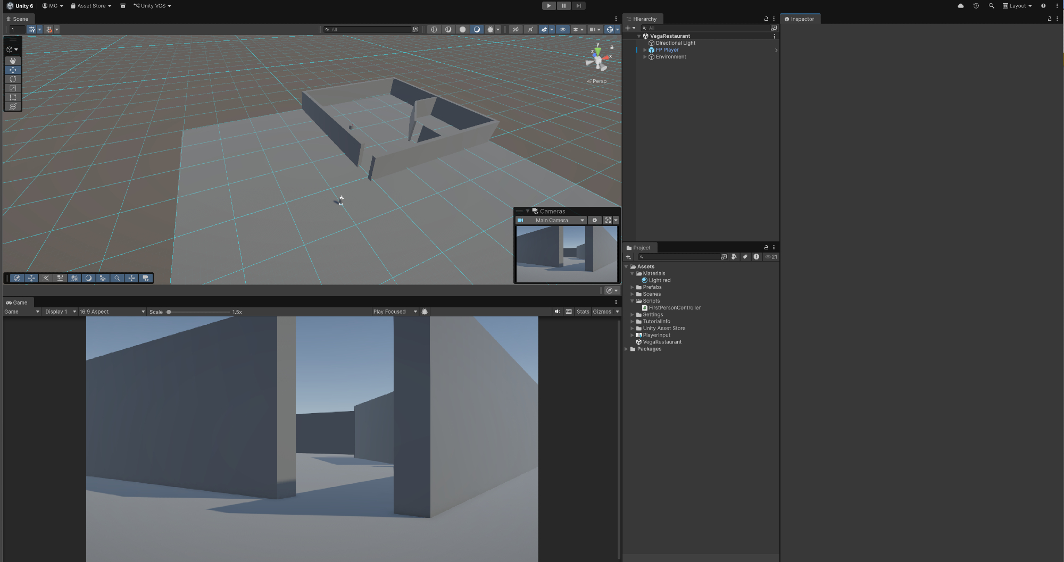Select the Rotate tool
The height and width of the screenshot is (562, 1064).
tap(13, 79)
